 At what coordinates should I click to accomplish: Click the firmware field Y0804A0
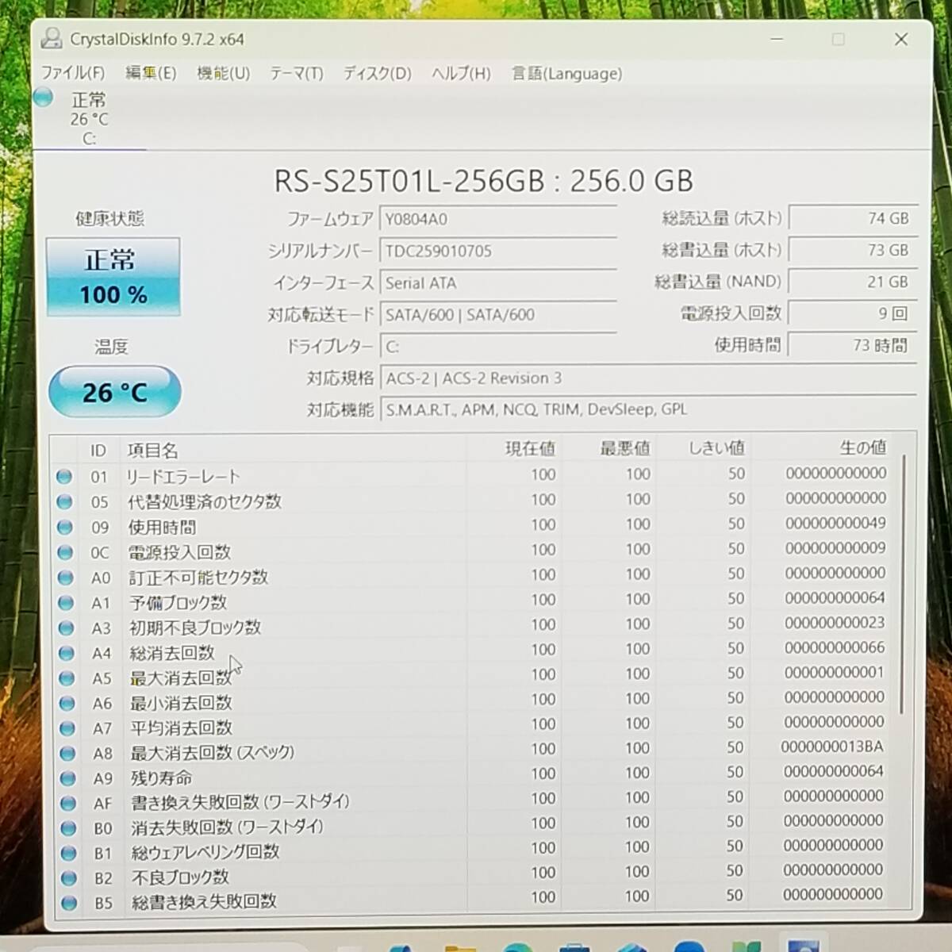[x=498, y=219]
